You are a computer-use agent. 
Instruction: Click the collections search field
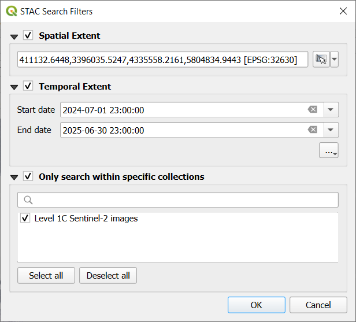click(x=178, y=200)
